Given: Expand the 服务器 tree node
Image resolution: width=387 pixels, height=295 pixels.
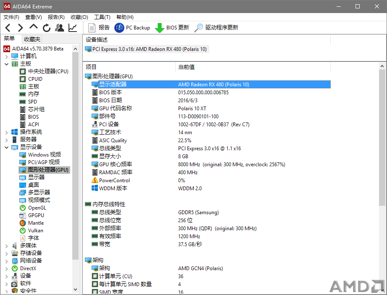Looking at the screenshot, I should click(x=6, y=140).
